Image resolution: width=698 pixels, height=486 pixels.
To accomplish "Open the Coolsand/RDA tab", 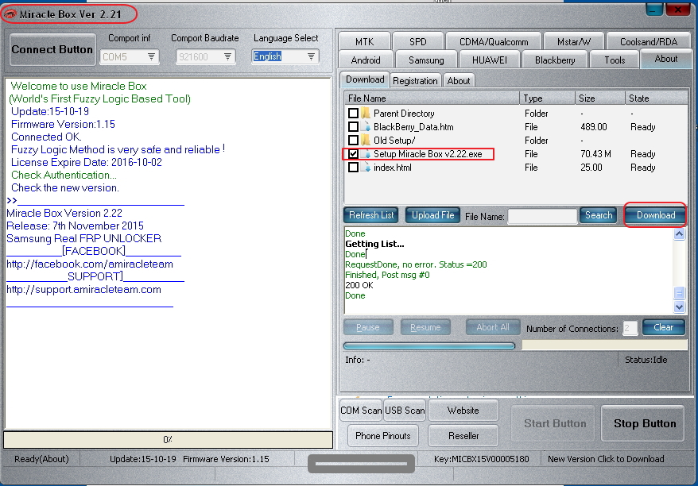I will pyautogui.click(x=649, y=42).
